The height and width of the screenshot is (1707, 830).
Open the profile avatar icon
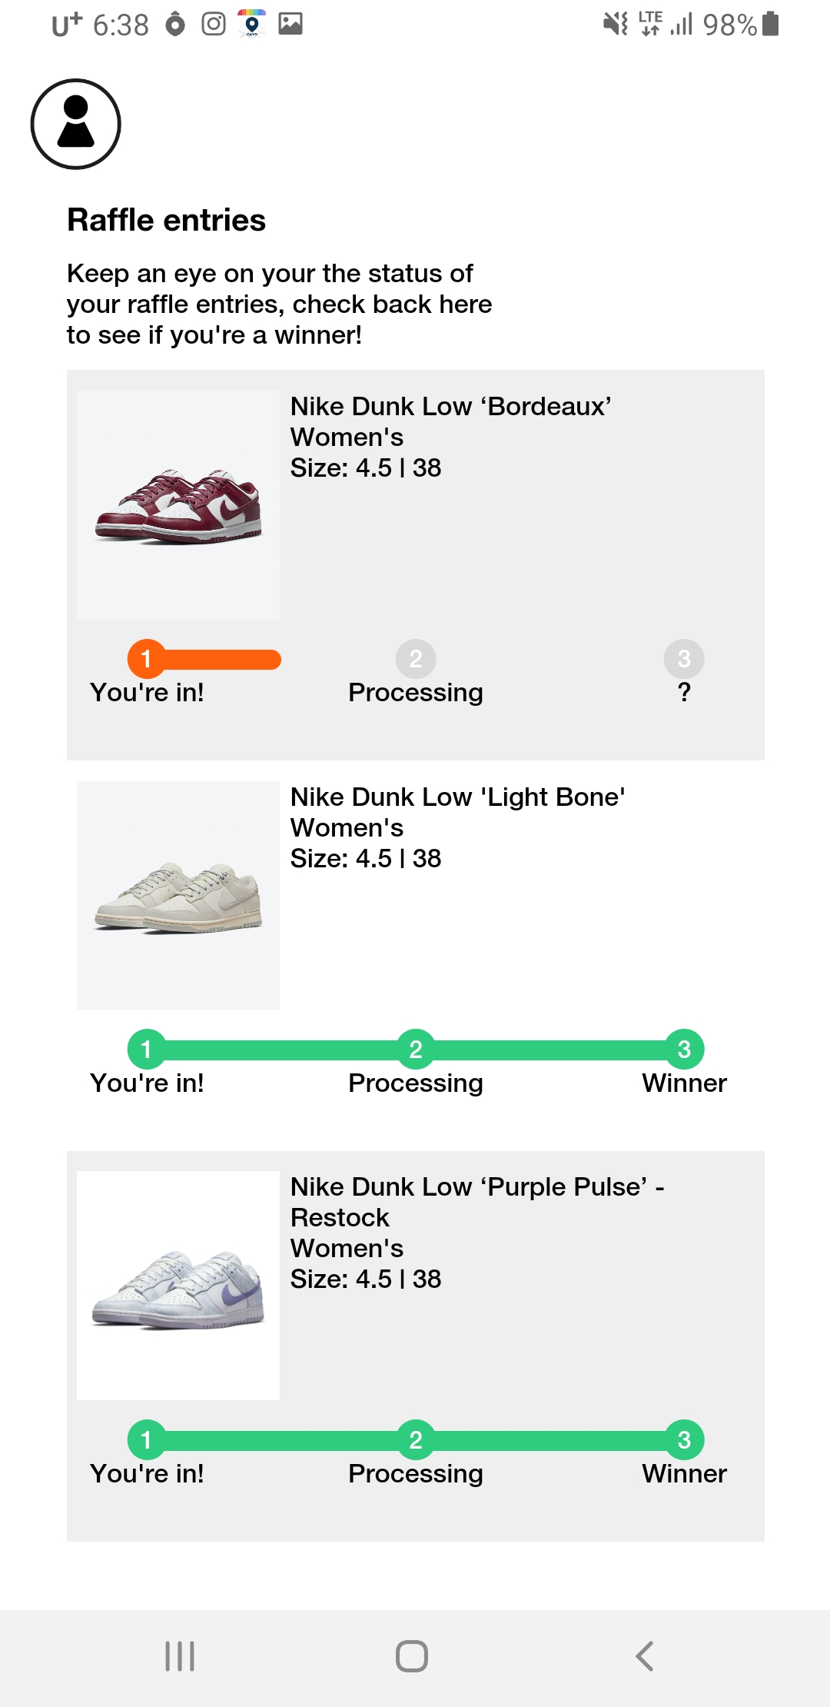coord(75,124)
